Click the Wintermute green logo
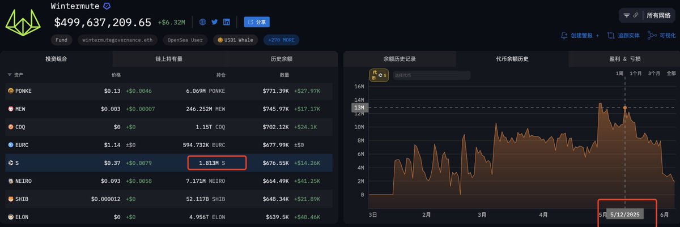Viewport: 680px width, 227px height. pyautogui.click(x=23, y=23)
